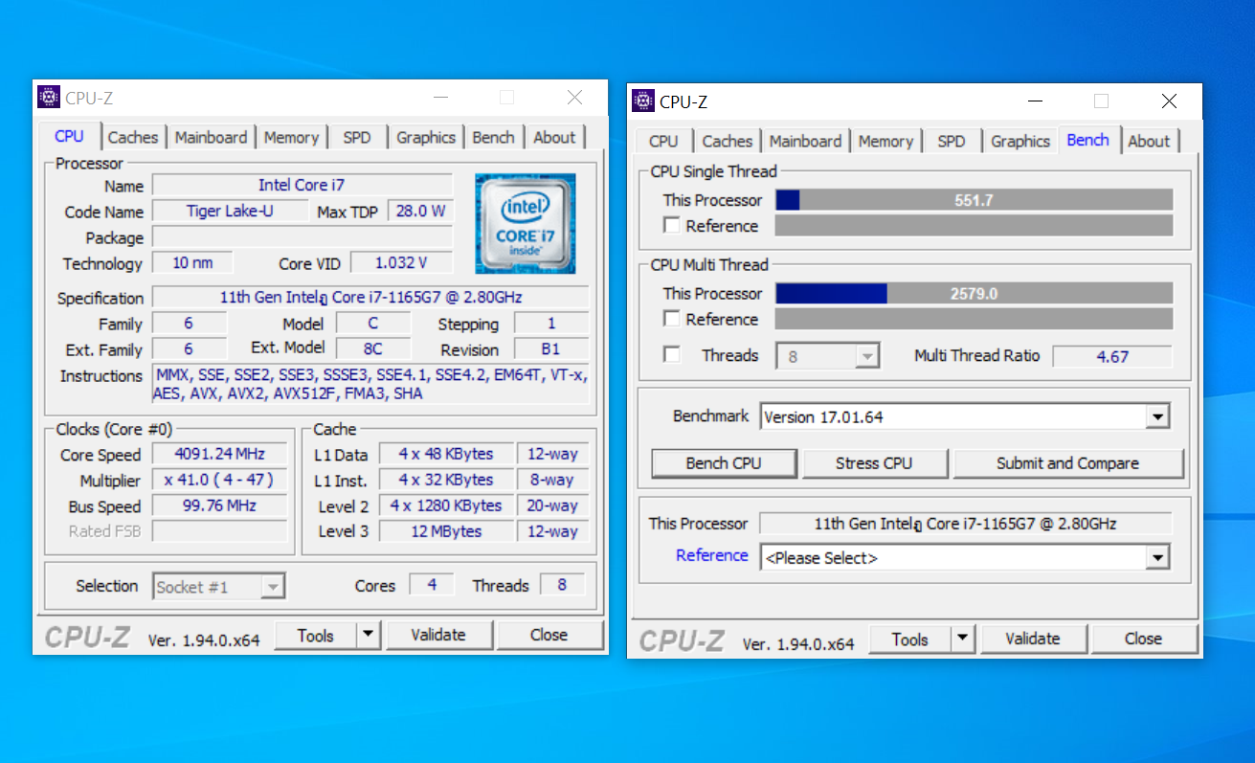Click the L1 Data 4 x 48 KBytes value
This screenshot has width=1255, height=763.
click(x=446, y=454)
